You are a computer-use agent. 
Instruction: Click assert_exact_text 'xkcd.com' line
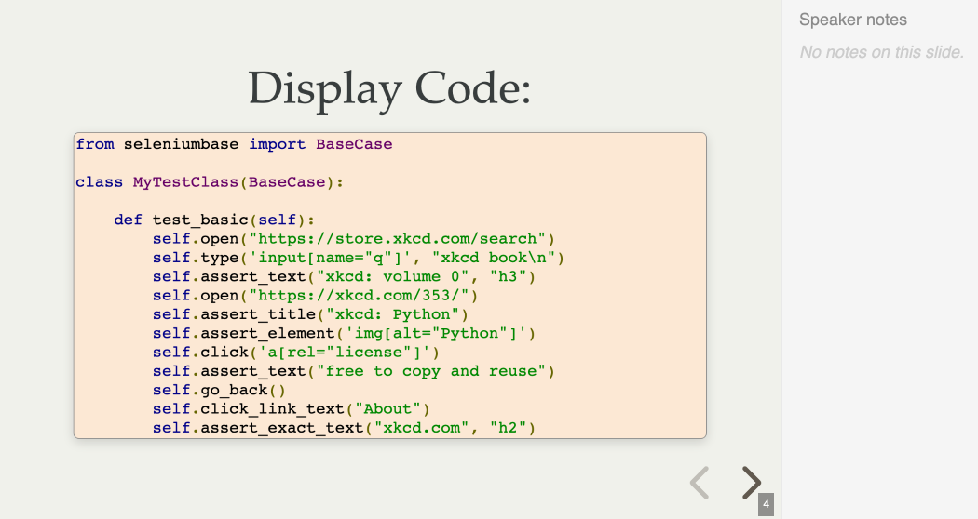pos(344,428)
